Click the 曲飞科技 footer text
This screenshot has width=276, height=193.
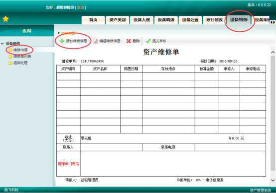[11, 190]
